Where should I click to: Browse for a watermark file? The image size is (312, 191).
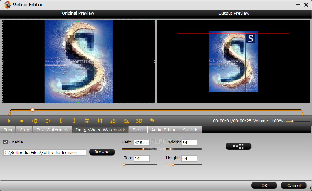pyautogui.click(x=102, y=152)
